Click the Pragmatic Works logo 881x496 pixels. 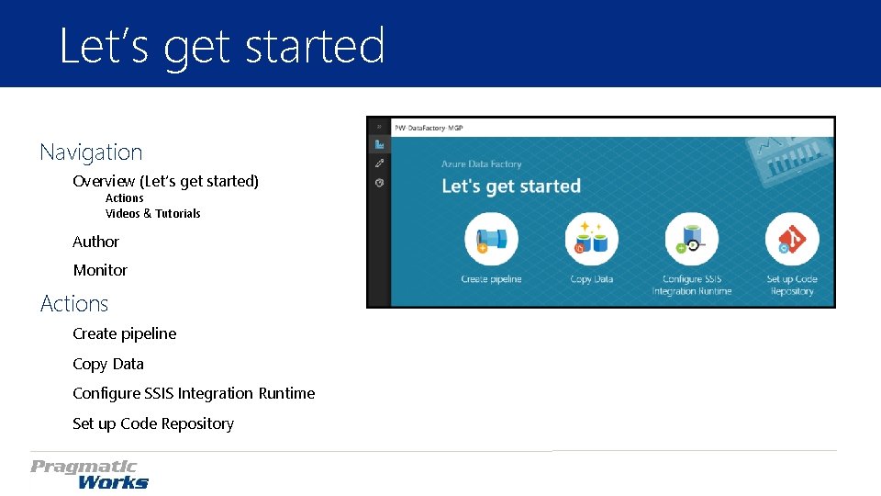coord(90,475)
